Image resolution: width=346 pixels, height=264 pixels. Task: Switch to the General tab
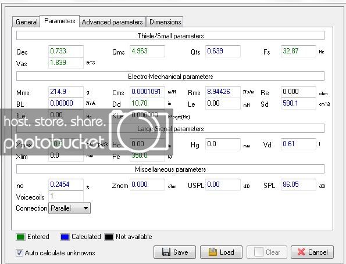[x=27, y=22]
